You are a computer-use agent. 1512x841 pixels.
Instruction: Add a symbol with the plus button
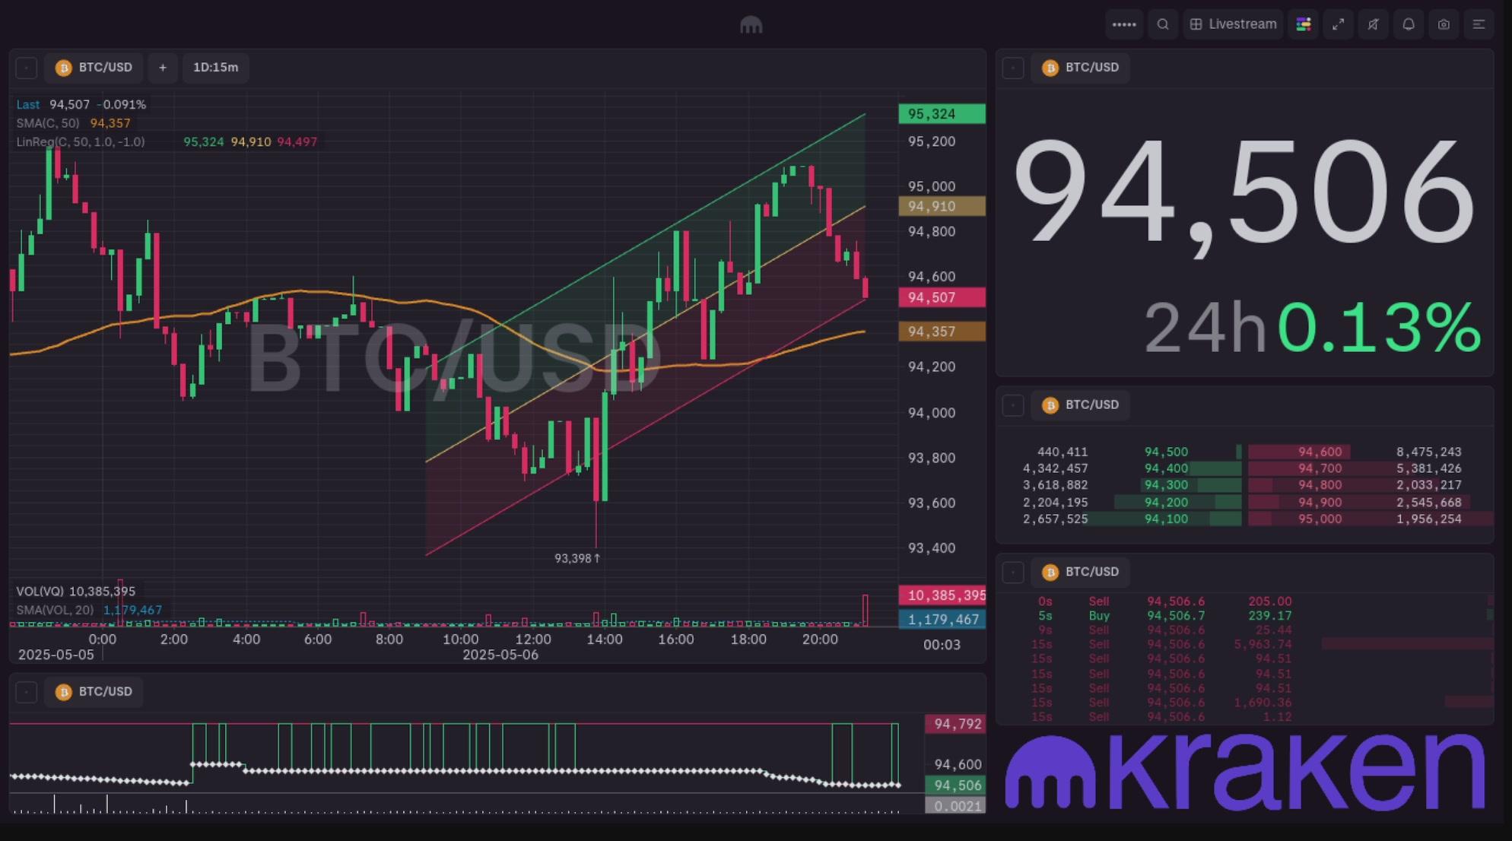point(163,68)
